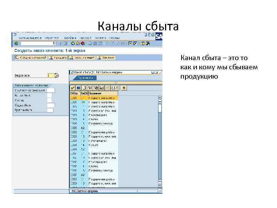Click the Вид заказа input field
Screen dimensions: 277x208
51,75
